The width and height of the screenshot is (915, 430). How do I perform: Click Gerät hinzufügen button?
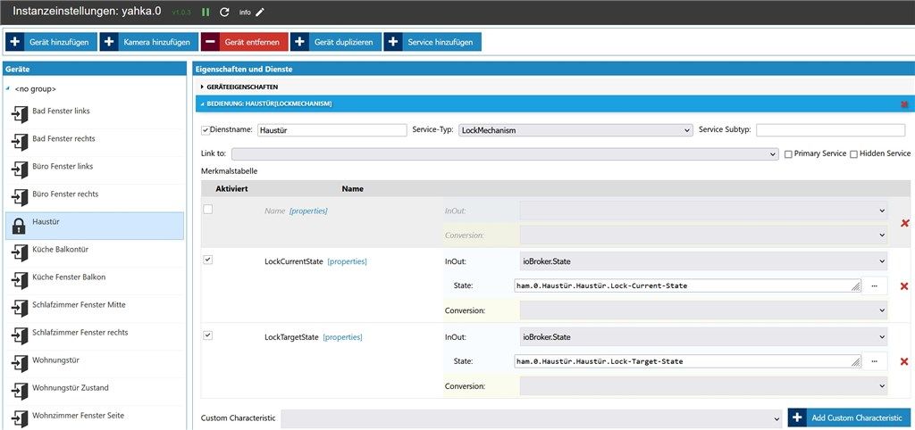pos(51,42)
